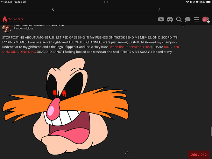Tap the battery indicator in status bar
Image resolution: width=212 pixels, height=159 pixels.
pyautogui.click(x=206, y=2)
